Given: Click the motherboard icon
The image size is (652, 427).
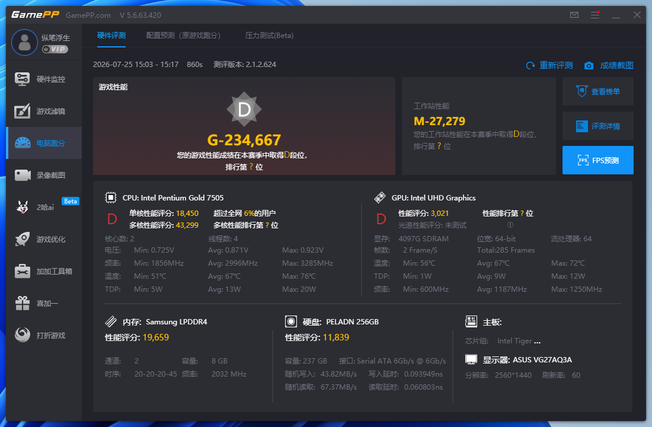Looking at the screenshot, I should 471,321.
